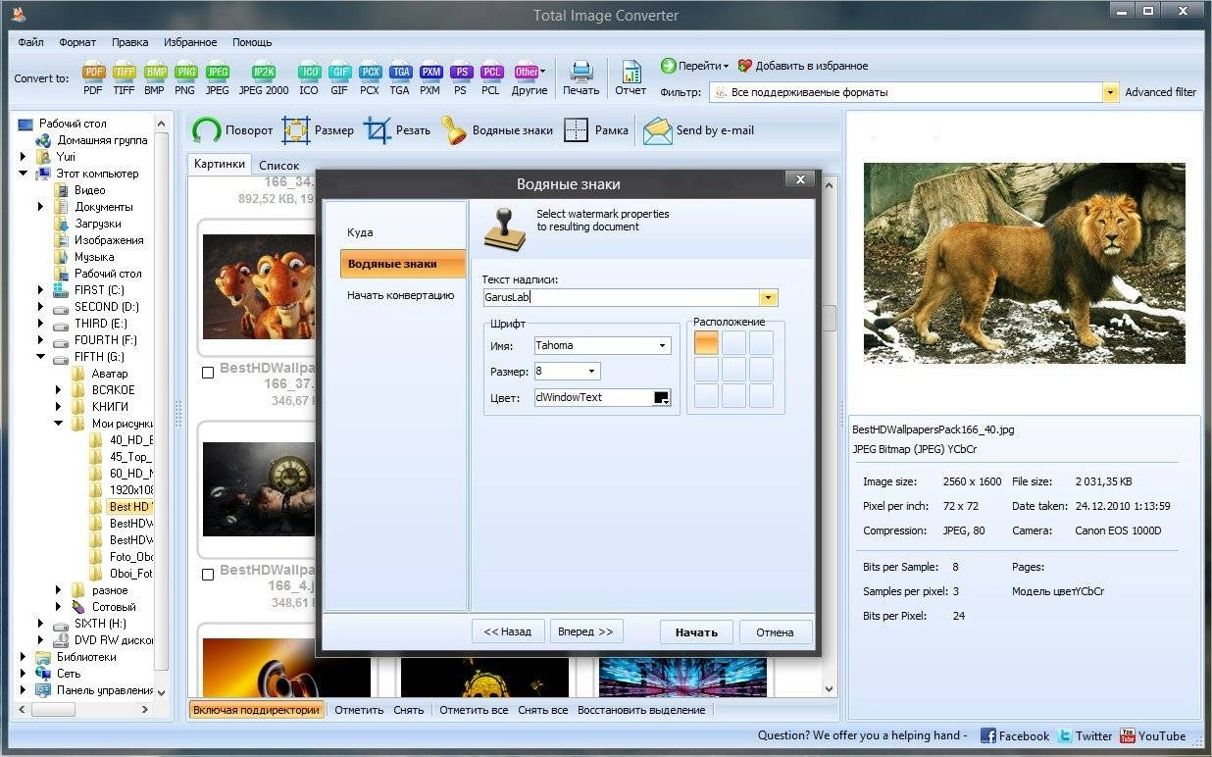Check the BestHDWallpapers 166_4 image checkbox
The height and width of the screenshot is (757, 1212).
point(207,575)
